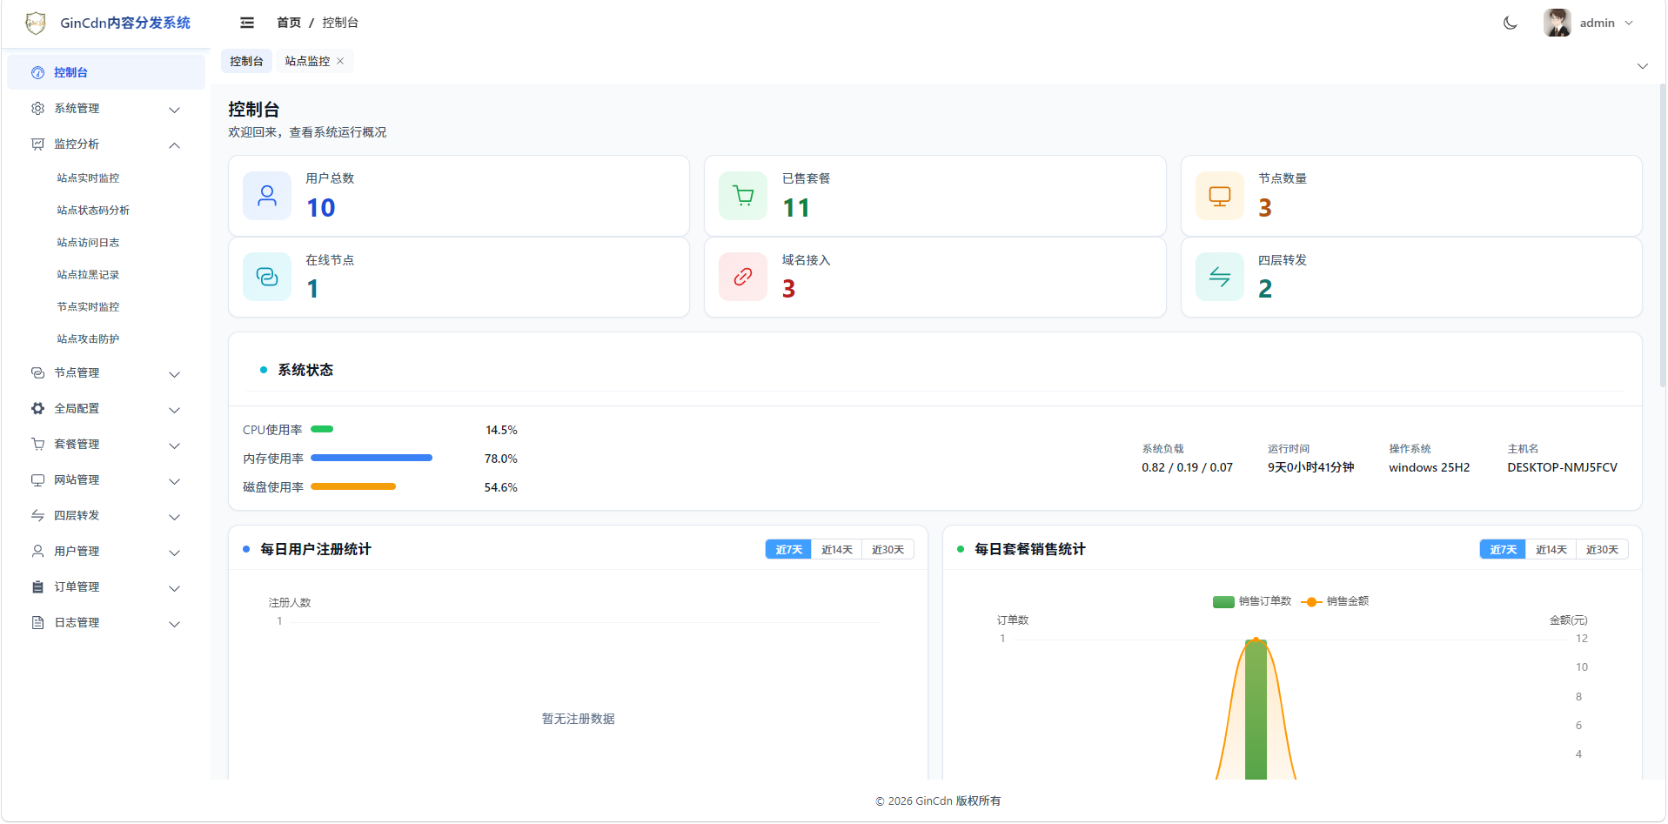This screenshot has width=1668, height=824.
Task: Open 站点访问日志 submenu item
Action: pyautogui.click(x=88, y=242)
